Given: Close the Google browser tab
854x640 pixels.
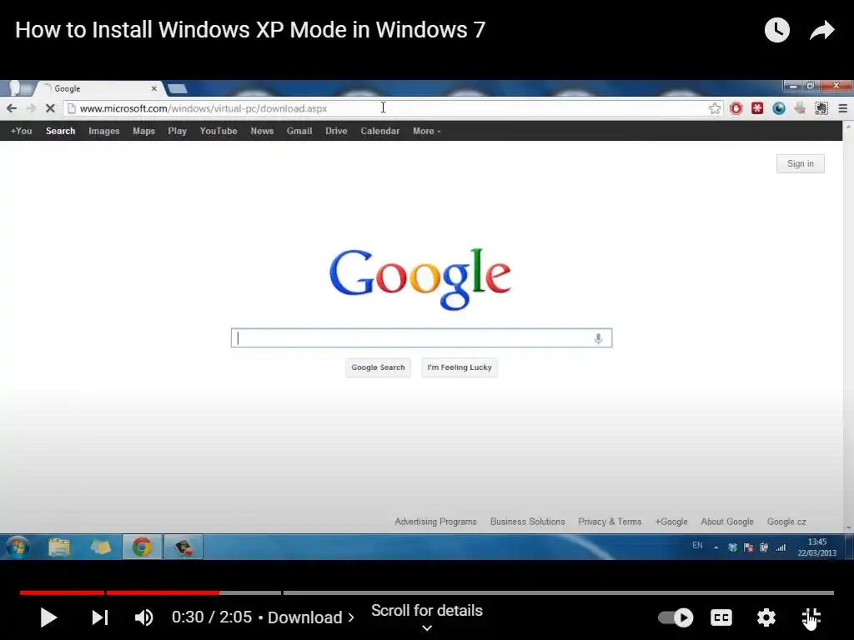Looking at the screenshot, I should tap(154, 88).
